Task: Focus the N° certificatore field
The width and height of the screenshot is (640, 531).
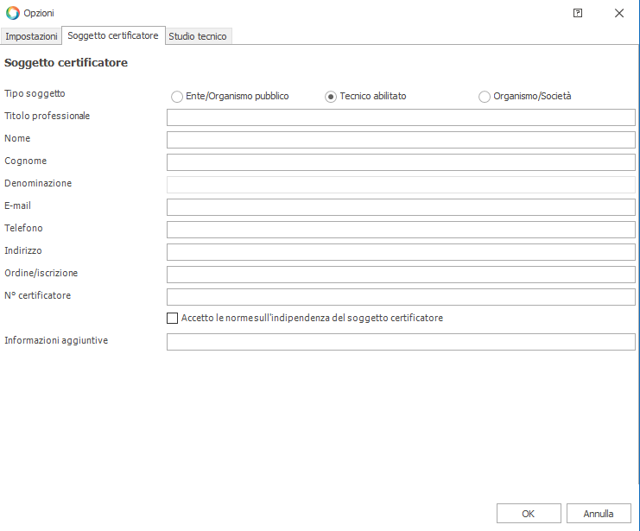Action: [x=401, y=297]
